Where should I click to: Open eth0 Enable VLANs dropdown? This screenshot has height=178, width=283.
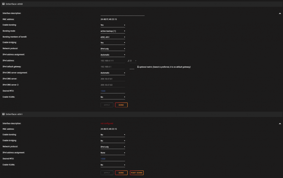(x=113, y=97)
